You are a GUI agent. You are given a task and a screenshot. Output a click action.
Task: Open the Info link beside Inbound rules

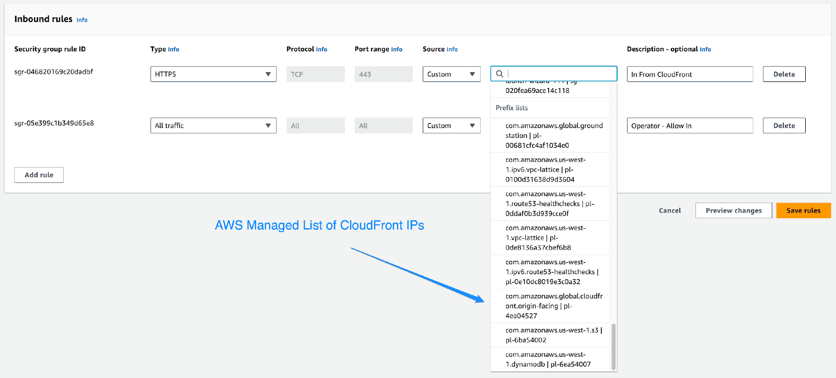coord(82,20)
